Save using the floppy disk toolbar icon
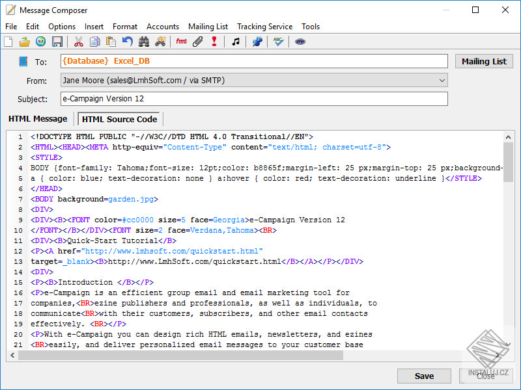Image resolution: width=521 pixels, height=390 pixels. click(57, 42)
